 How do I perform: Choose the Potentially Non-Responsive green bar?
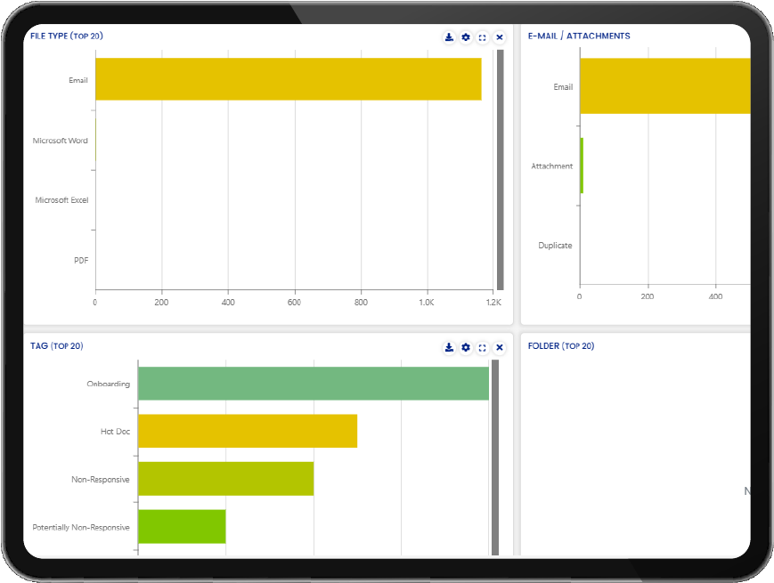[182, 526]
